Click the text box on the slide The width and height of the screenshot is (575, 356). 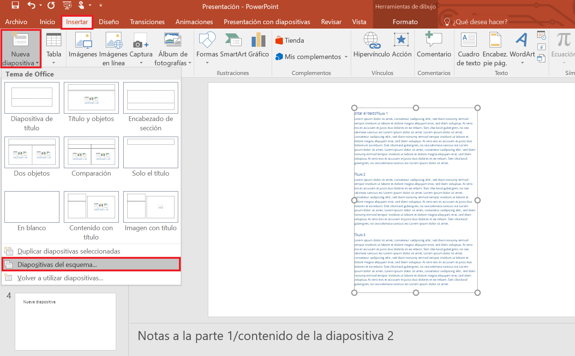416,200
